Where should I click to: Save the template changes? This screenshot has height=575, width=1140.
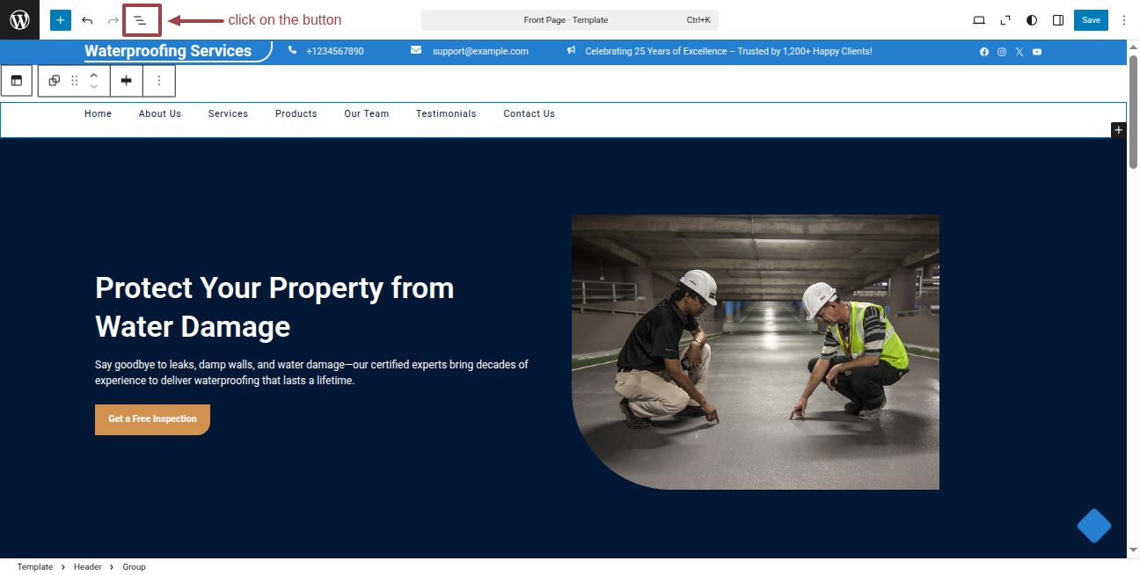tap(1091, 20)
